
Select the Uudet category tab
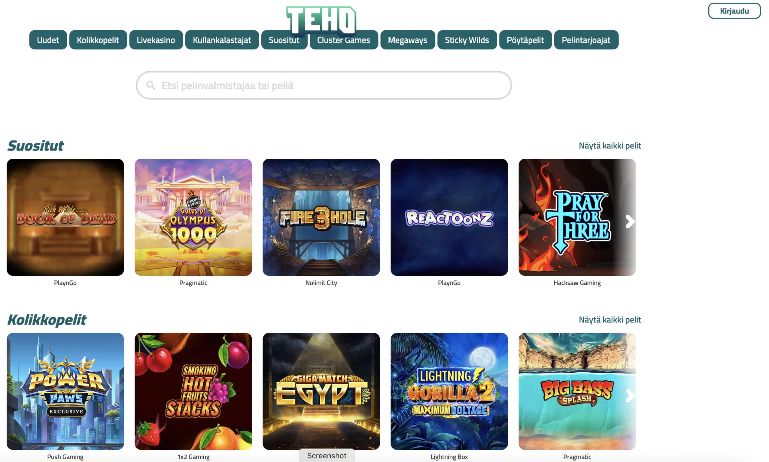[x=48, y=40]
